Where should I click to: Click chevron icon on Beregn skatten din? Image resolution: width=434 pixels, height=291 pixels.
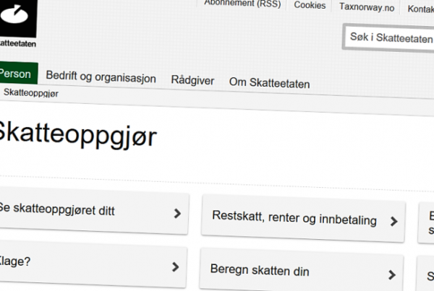pyautogui.click(x=391, y=275)
